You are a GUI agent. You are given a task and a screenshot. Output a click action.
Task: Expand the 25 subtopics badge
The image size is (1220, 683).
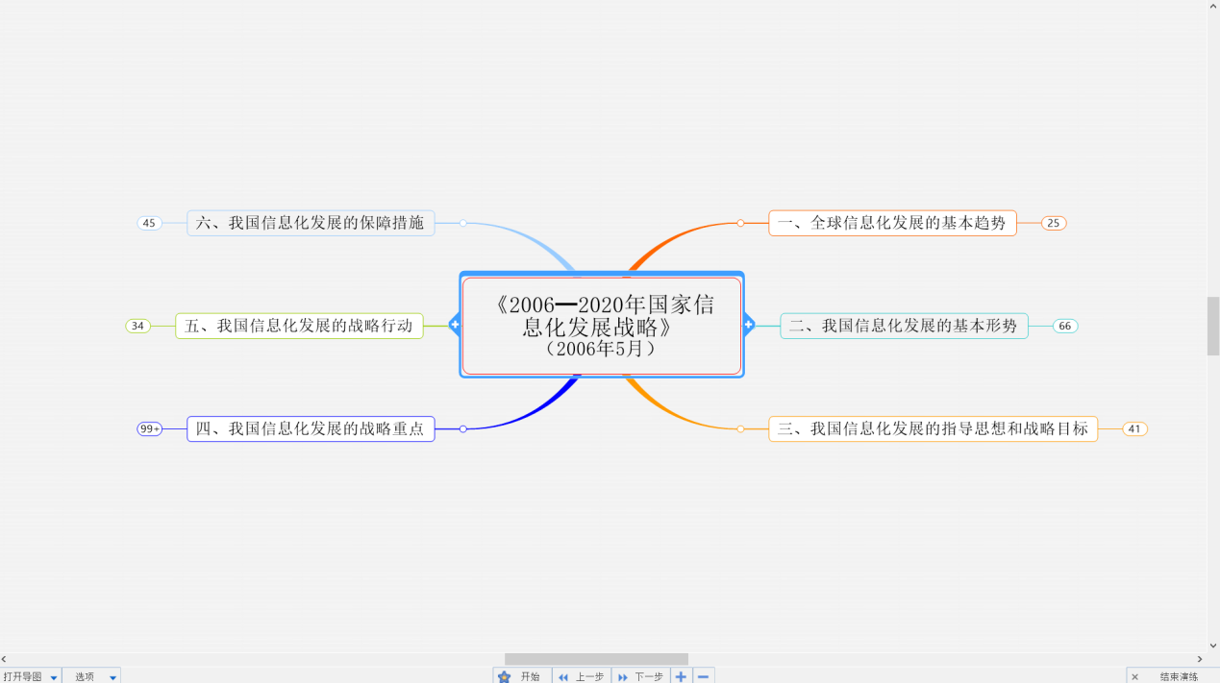point(1054,223)
